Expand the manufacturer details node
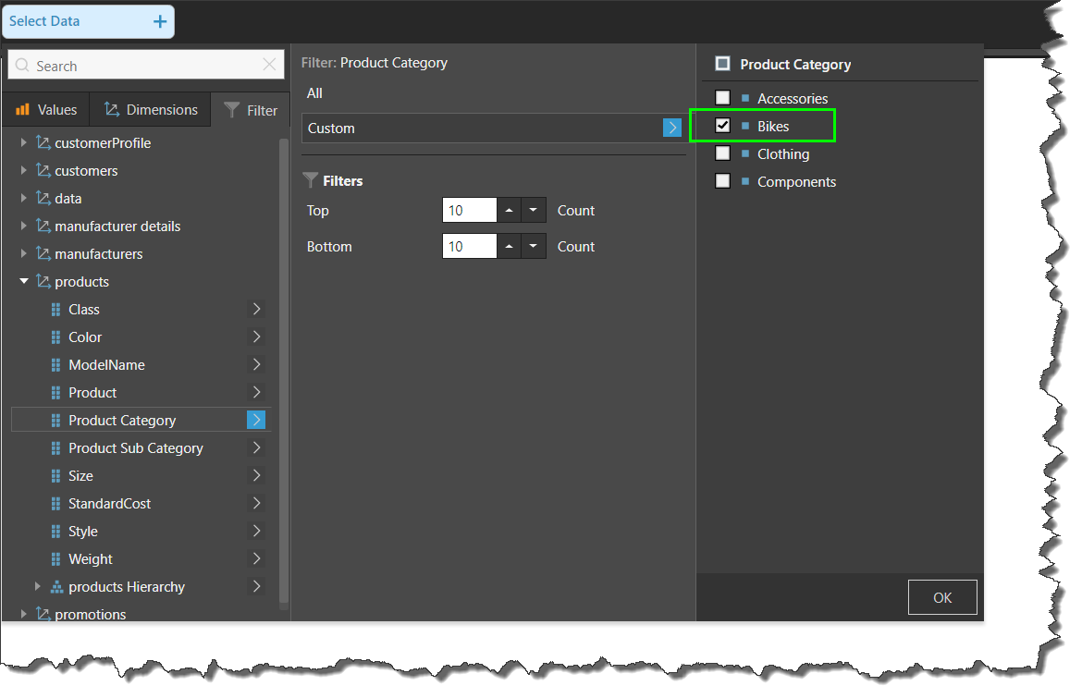1082x698 pixels. tap(23, 226)
